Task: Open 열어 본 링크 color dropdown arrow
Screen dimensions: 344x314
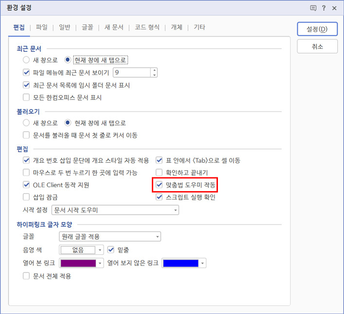Action: [100, 263]
